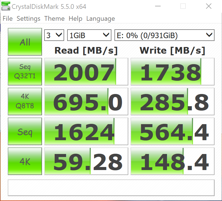The width and height of the screenshot is (222, 201).
Task: Start the Seq Q32T1 benchmark
Action: click(x=25, y=72)
